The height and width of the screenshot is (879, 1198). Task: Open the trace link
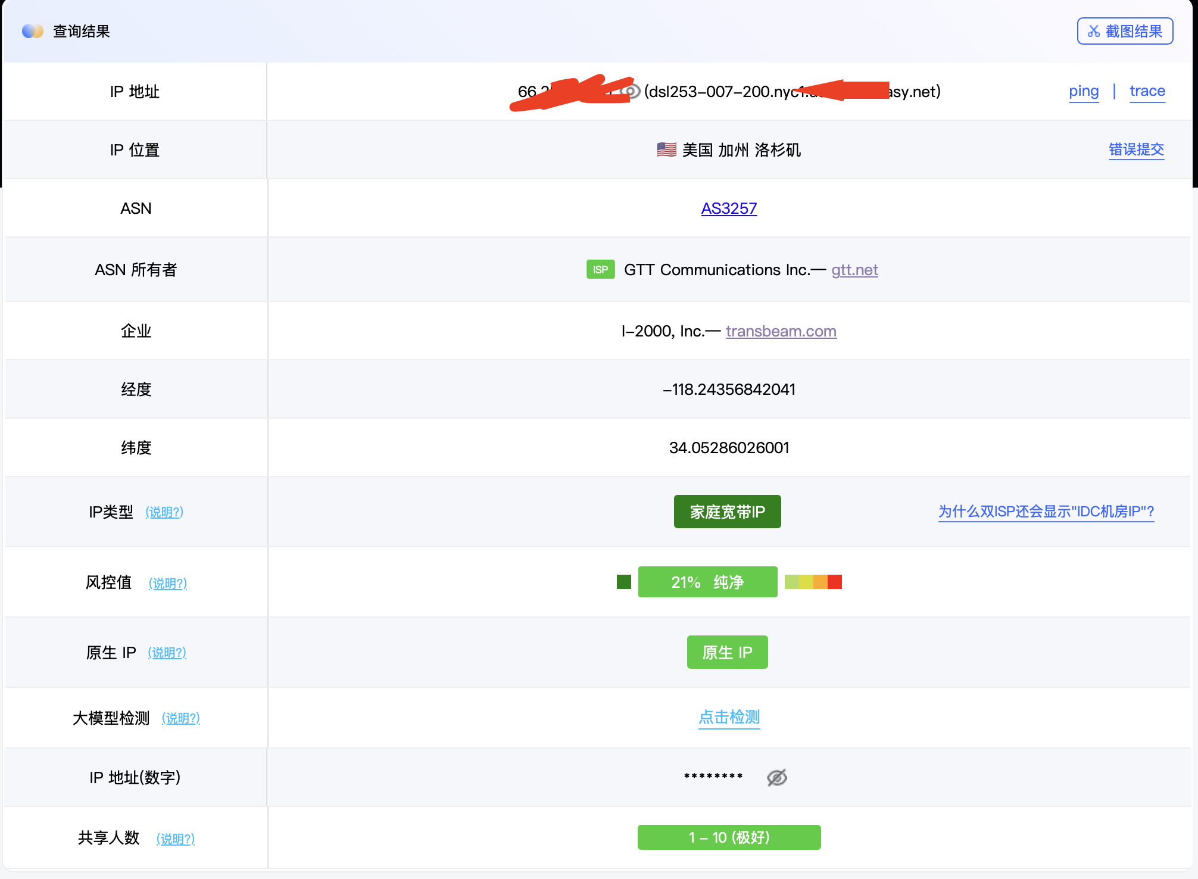click(1147, 91)
